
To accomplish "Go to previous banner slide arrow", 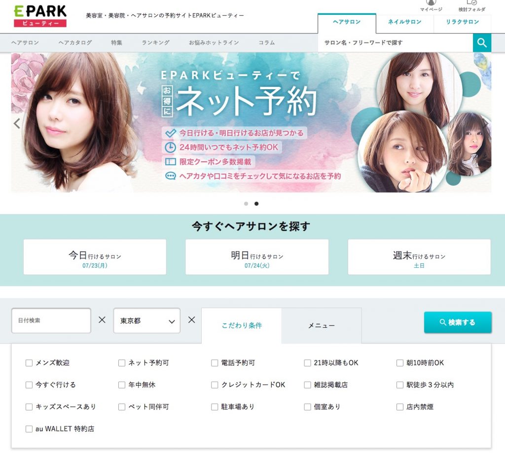I will click(x=17, y=123).
